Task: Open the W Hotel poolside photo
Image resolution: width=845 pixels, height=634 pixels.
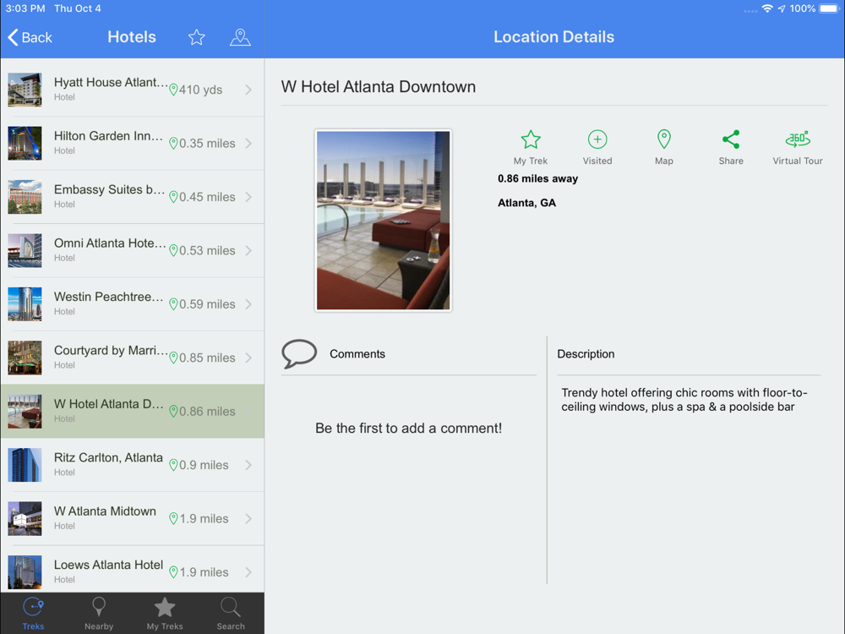Action: (383, 221)
